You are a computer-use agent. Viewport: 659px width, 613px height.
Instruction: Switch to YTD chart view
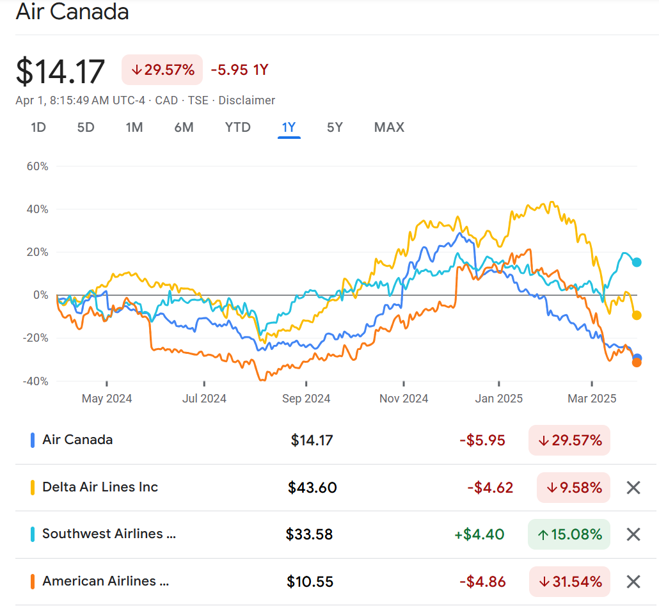coord(237,127)
